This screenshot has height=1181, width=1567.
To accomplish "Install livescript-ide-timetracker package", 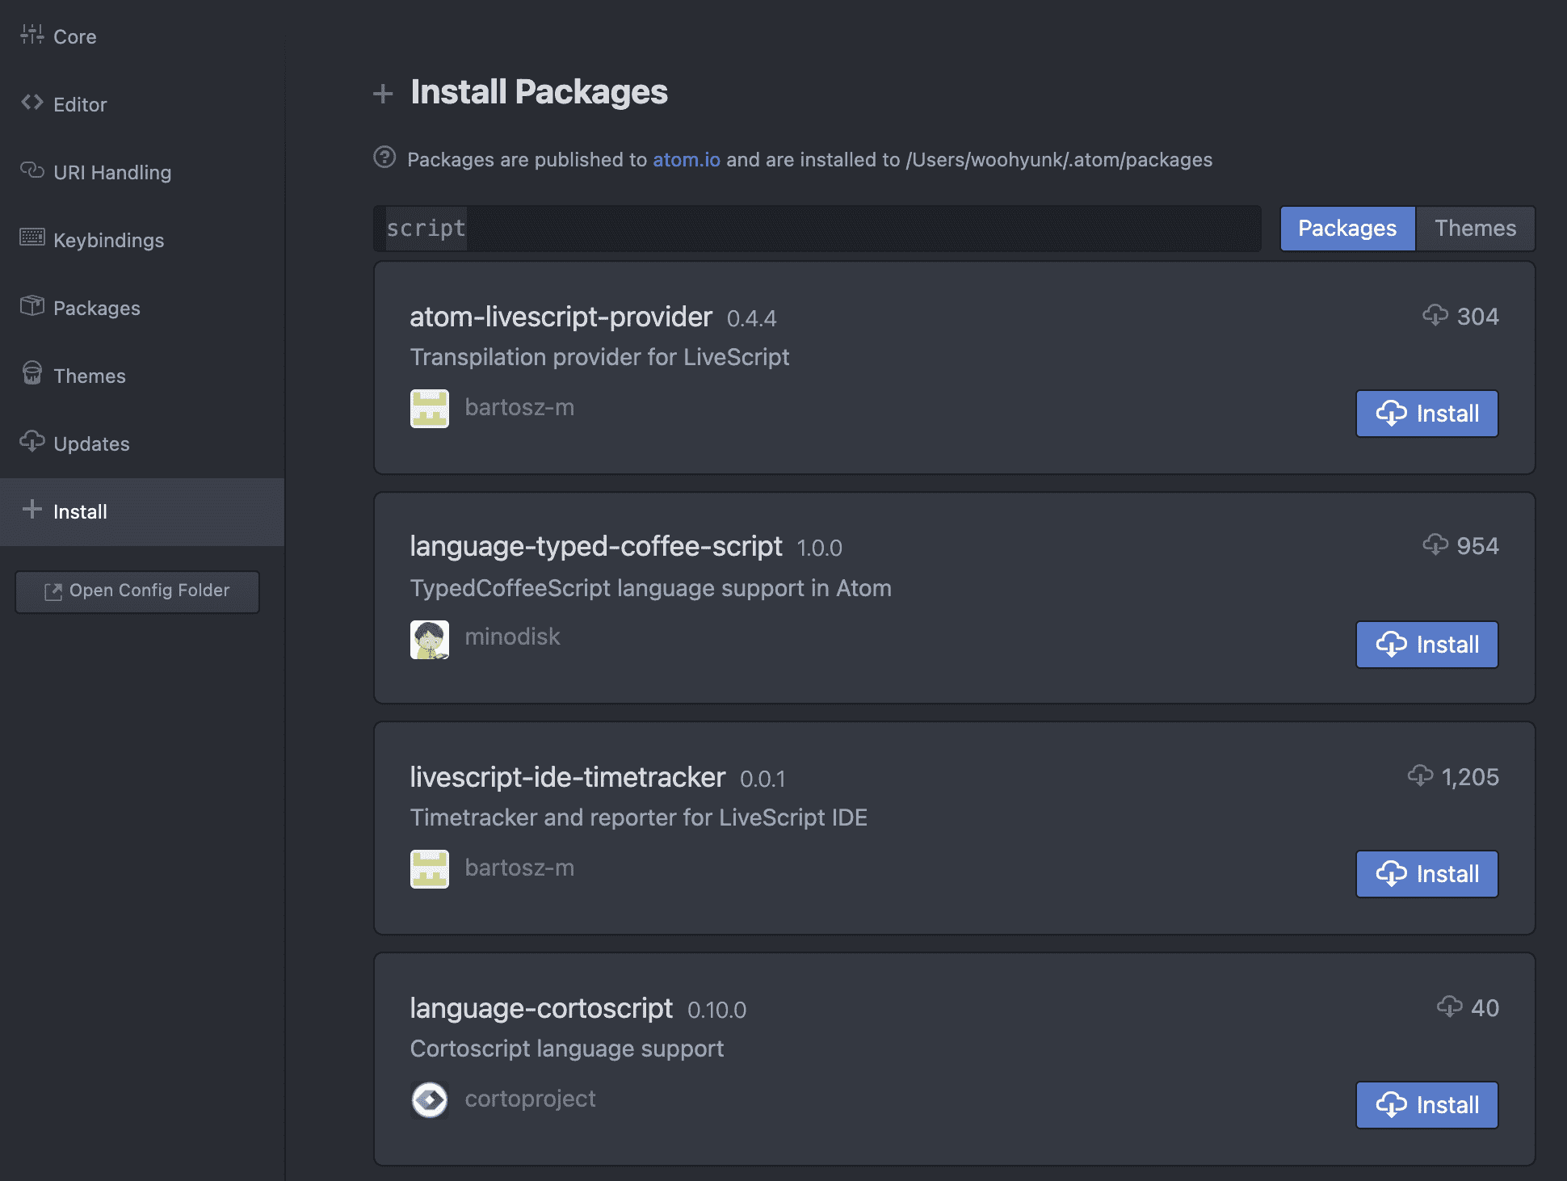I will tap(1426, 874).
